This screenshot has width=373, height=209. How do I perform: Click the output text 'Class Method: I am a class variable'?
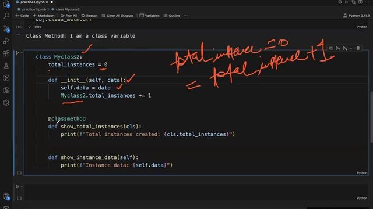tap(80, 36)
